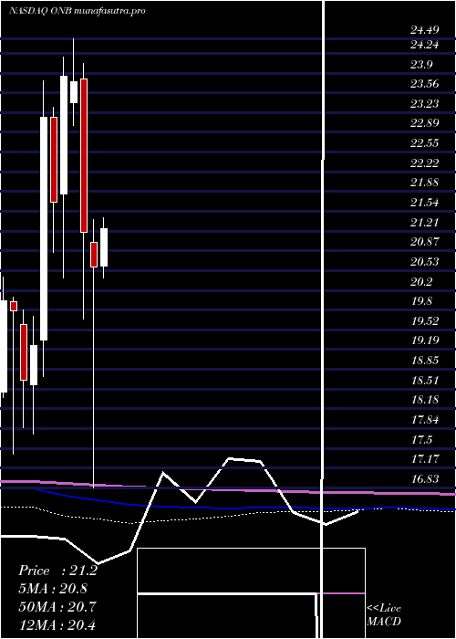Click the 18.85 price axis label
The height and width of the screenshot is (639, 456).
pos(424,361)
